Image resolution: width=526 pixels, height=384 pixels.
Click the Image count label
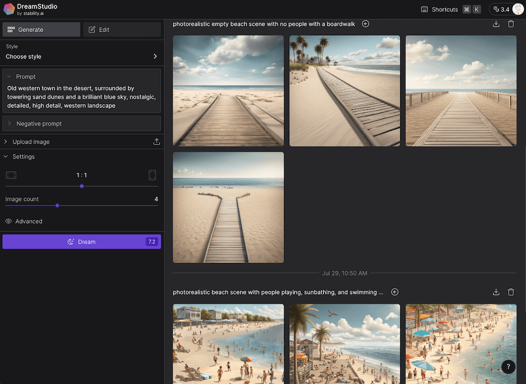22,199
